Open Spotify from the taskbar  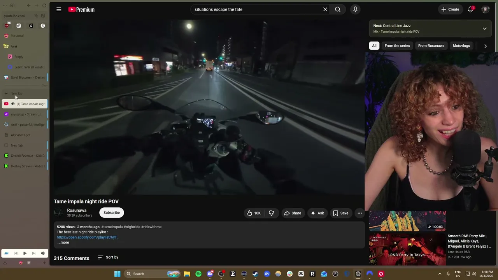[x=198, y=274]
